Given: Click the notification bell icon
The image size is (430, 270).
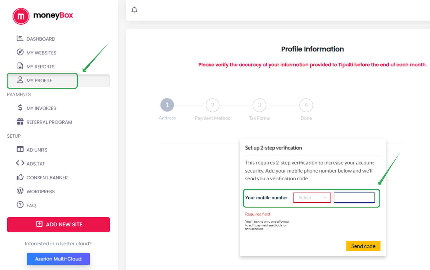Looking at the screenshot, I should (134, 10).
